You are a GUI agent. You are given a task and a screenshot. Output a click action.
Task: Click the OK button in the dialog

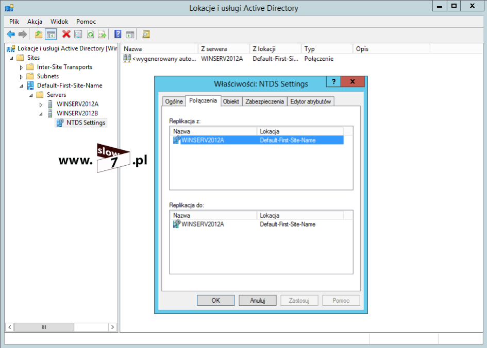[x=215, y=300]
